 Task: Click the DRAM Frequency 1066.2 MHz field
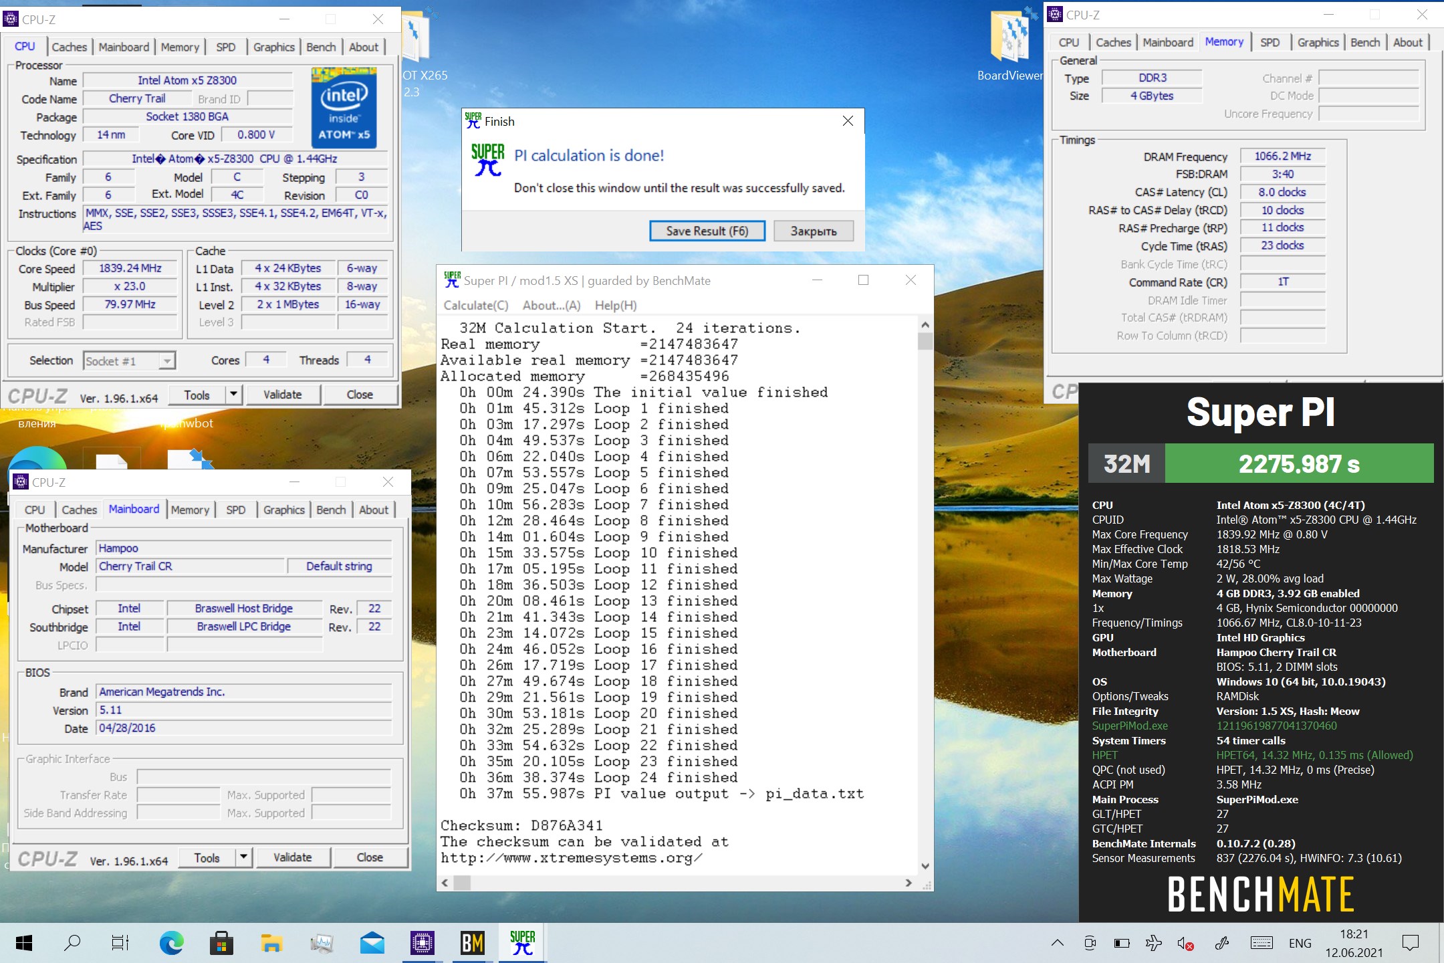pos(1282,156)
